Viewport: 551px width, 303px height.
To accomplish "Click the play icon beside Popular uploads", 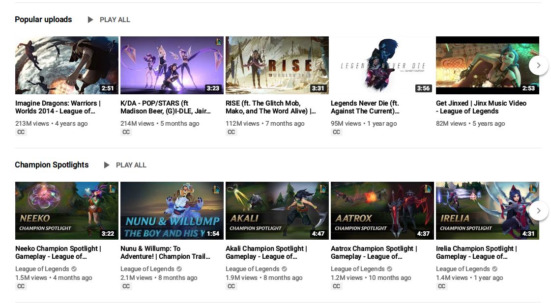I will (90, 20).
